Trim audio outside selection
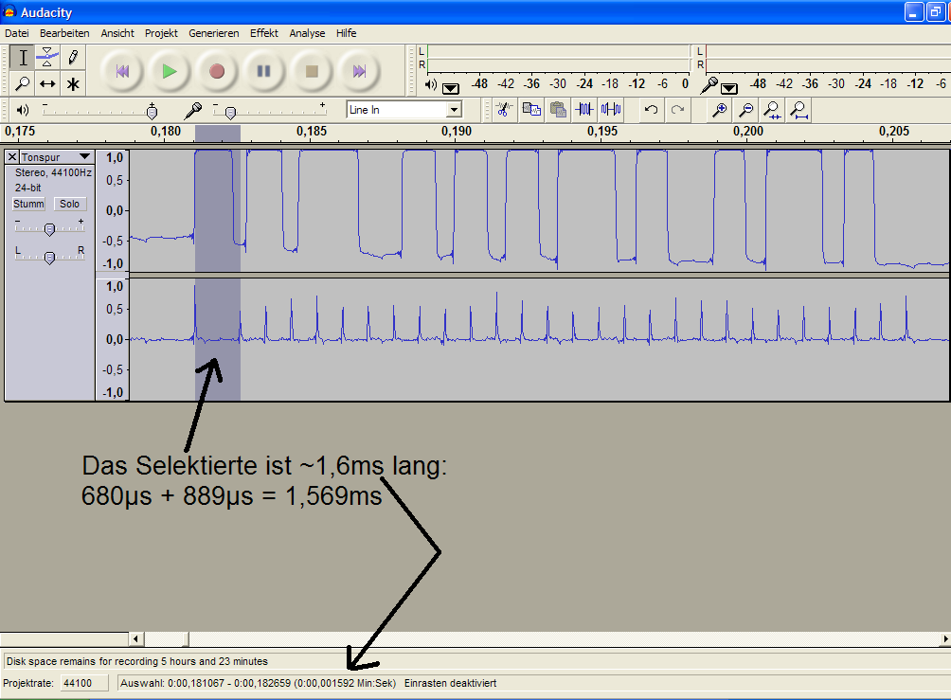 [584, 110]
